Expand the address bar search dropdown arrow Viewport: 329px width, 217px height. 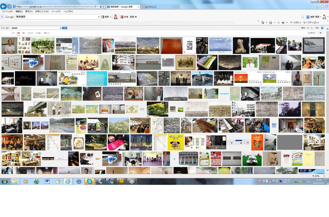[x=98, y=6]
